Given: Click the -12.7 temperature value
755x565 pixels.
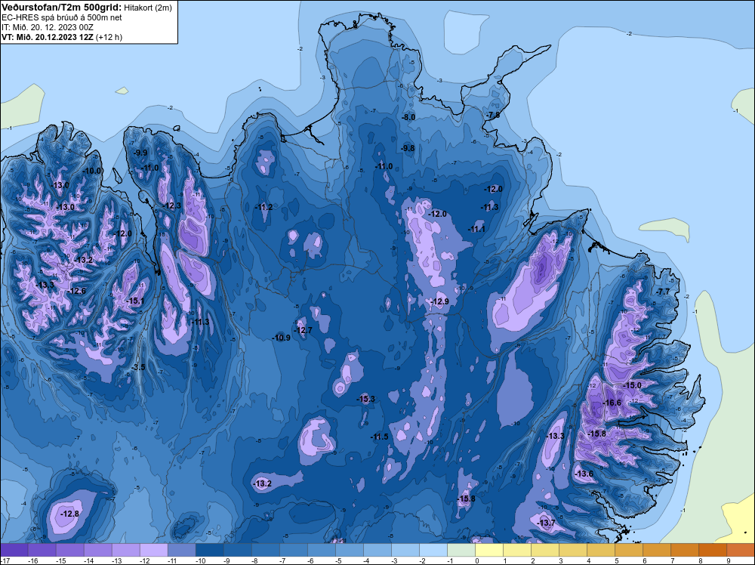Looking at the screenshot, I should [304, 330].
